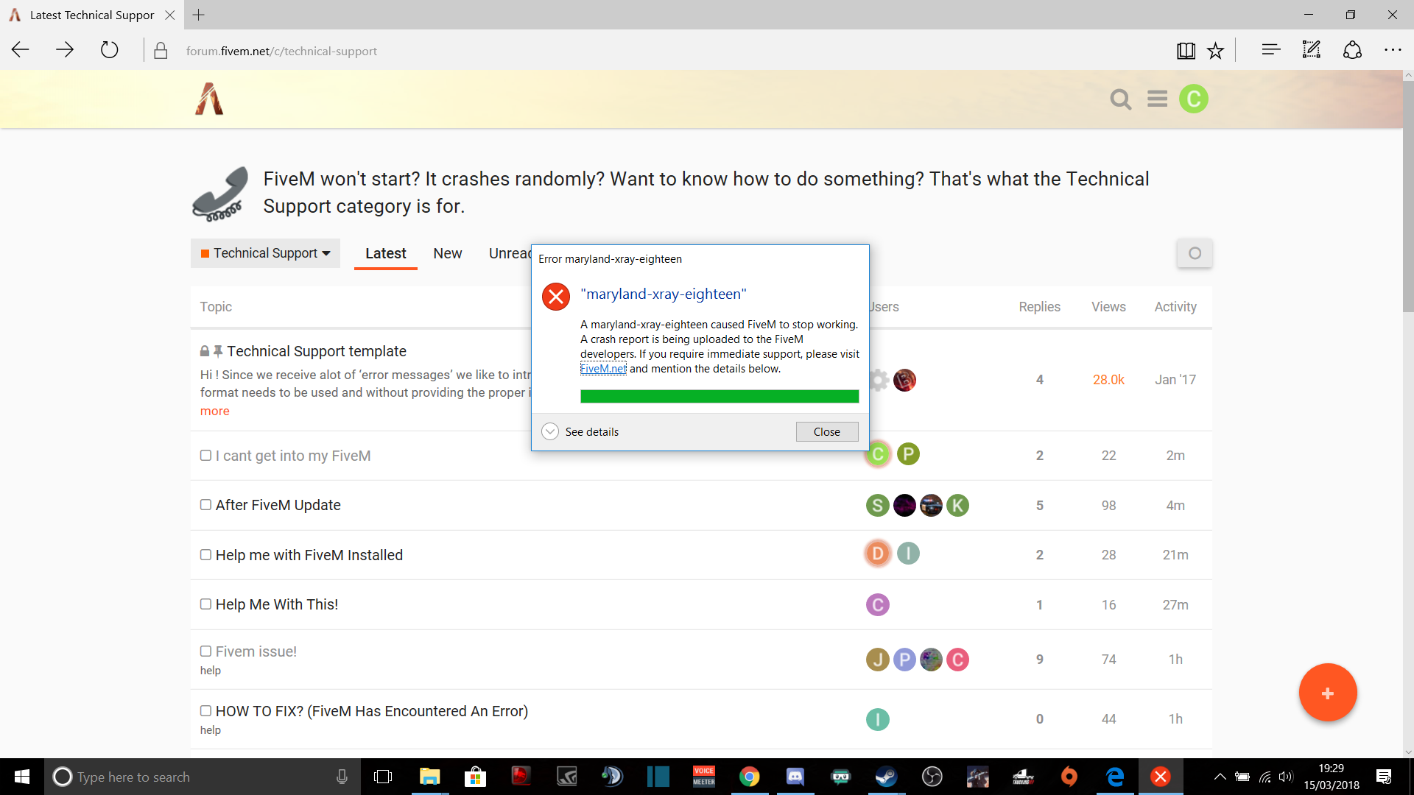Expand See details in error dialog
Viewport: 1414px width, 795px height.
coord(580,431)
